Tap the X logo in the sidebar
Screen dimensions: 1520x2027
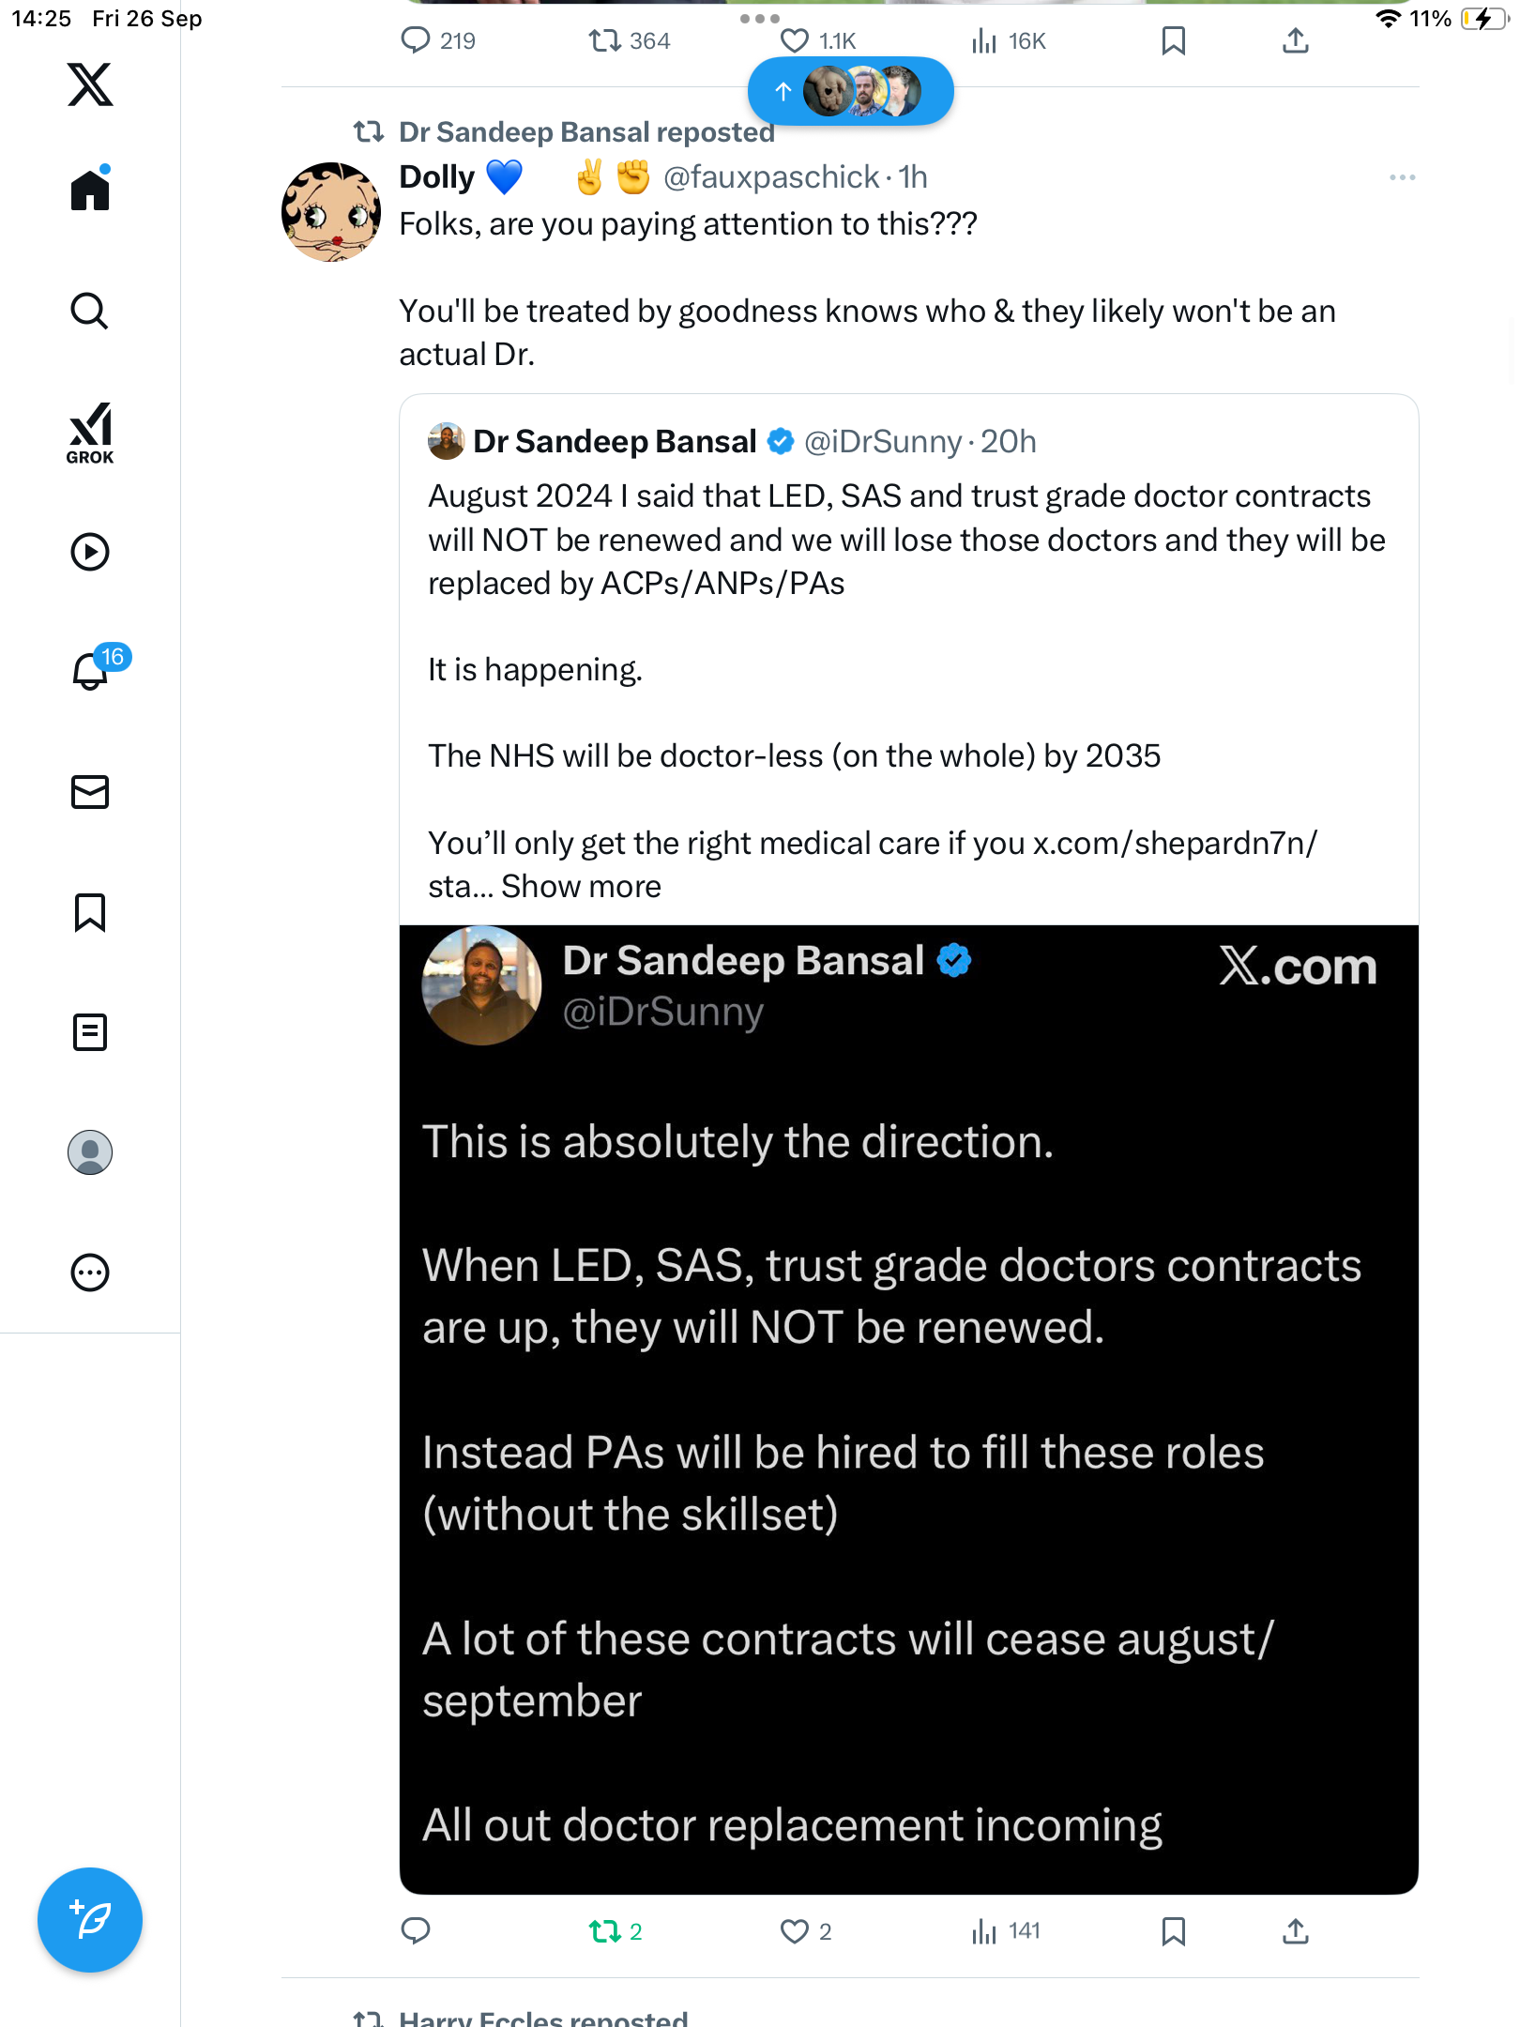tap(90, 84)
